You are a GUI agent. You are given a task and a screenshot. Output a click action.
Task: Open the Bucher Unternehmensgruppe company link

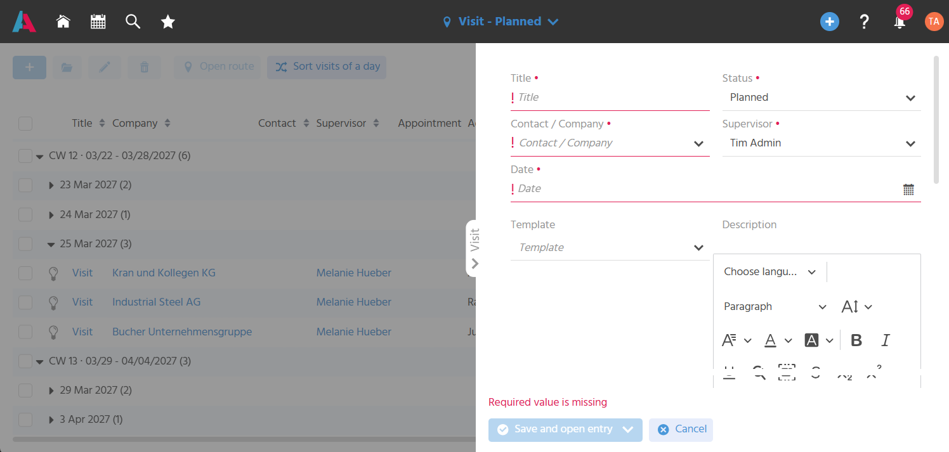(x=182, y=332)
